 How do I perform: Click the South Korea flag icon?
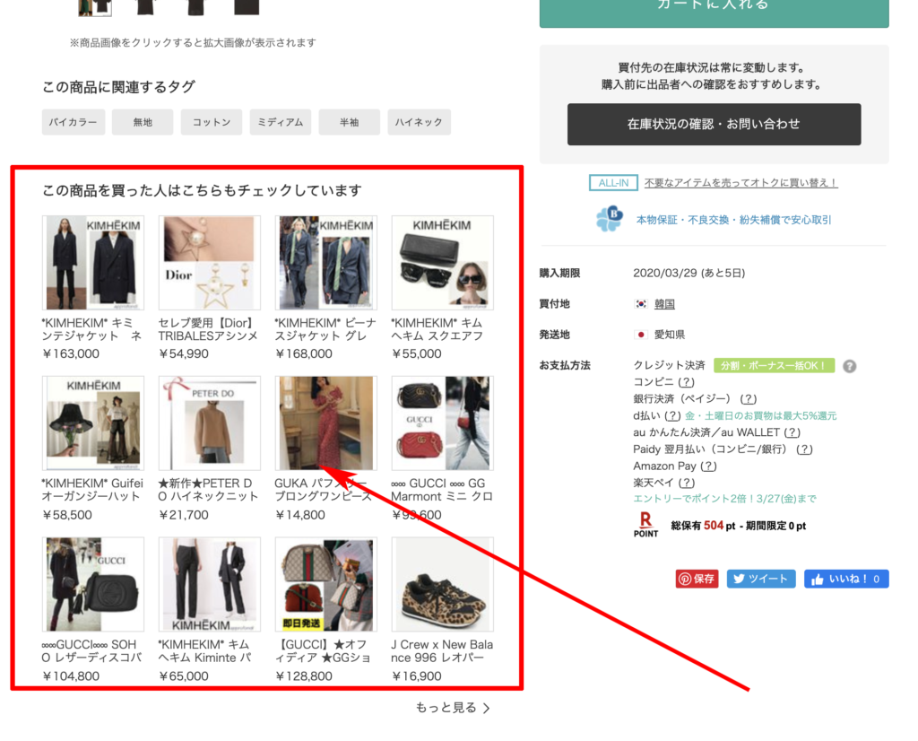click(x=641, y=304)
